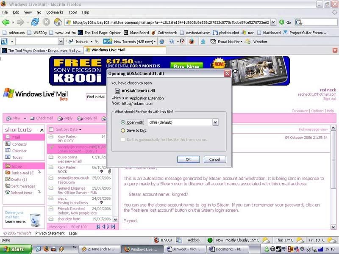This screenshot has width=339, height=254.
Task: Select the 'Open with' radio option
Action: [123, 122]
